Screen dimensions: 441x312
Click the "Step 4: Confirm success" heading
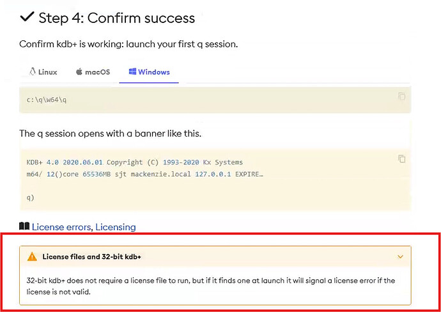(x=117, y=18)
